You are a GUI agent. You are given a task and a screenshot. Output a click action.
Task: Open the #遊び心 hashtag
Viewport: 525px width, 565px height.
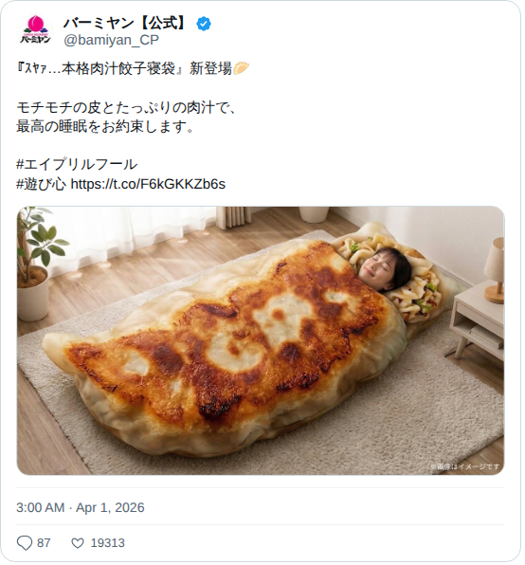tap(42, 184)
